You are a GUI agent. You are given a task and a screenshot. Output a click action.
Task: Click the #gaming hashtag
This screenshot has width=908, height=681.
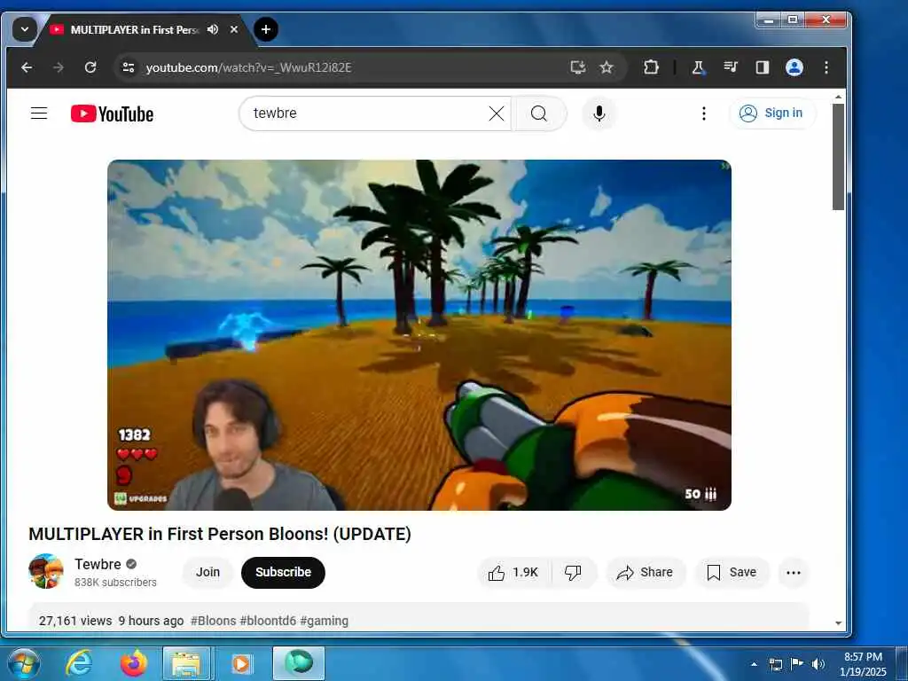325,621
